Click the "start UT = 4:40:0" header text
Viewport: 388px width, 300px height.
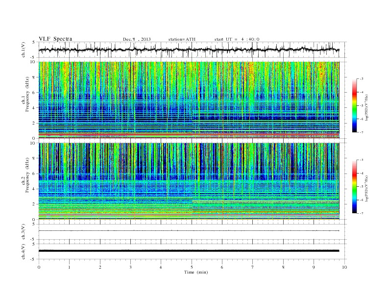(237, 39)
